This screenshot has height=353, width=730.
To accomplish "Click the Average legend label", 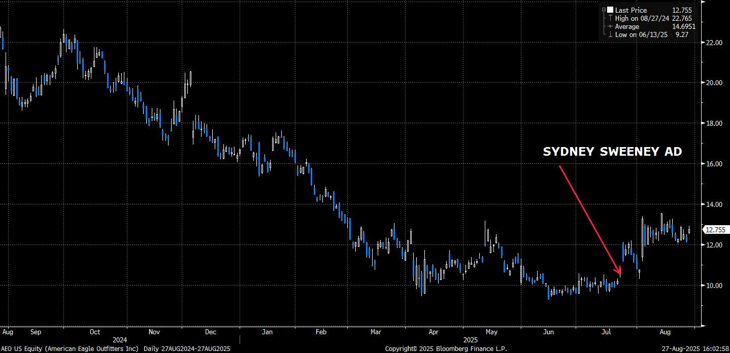I will click(627, 26).
